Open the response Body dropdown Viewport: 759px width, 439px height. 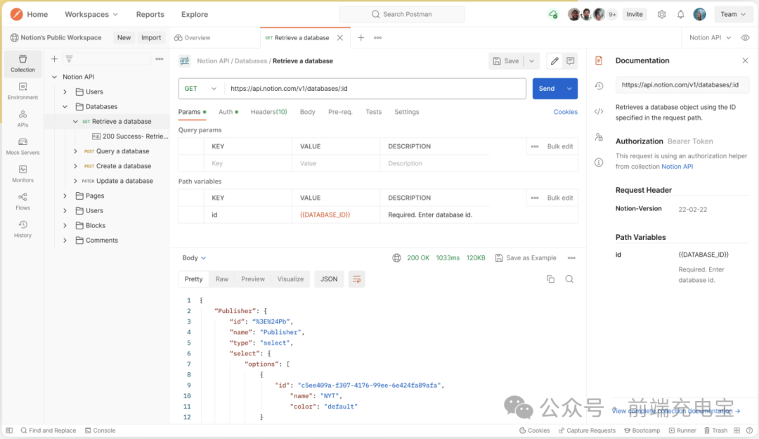click(x=194, y=257)
